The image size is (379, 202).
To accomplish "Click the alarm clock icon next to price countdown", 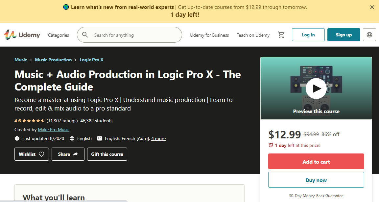I will click(x=271, y=145).
